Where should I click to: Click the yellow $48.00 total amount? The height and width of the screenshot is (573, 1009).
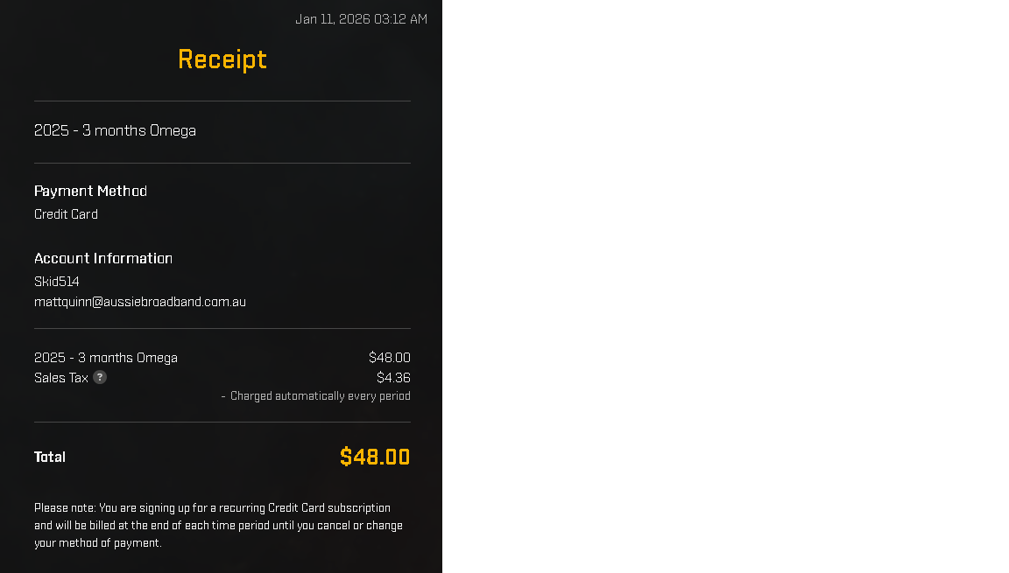(x=375, y=457)
